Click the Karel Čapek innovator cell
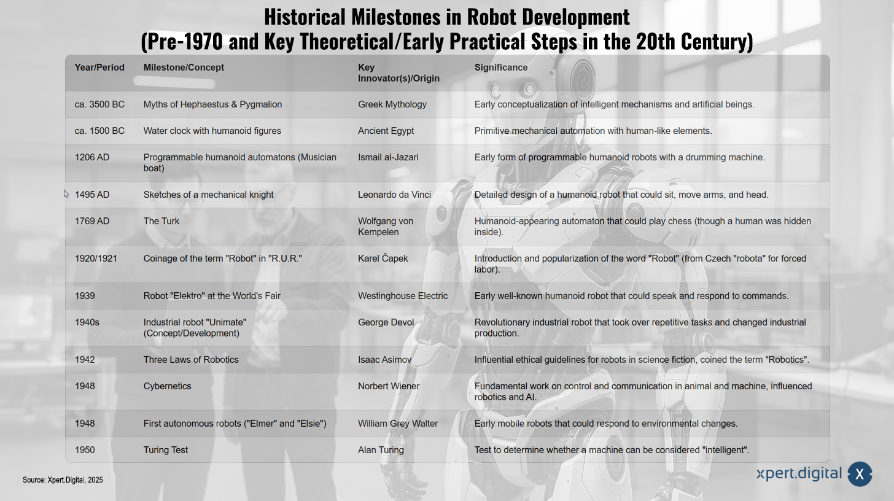 click(383, 258)
